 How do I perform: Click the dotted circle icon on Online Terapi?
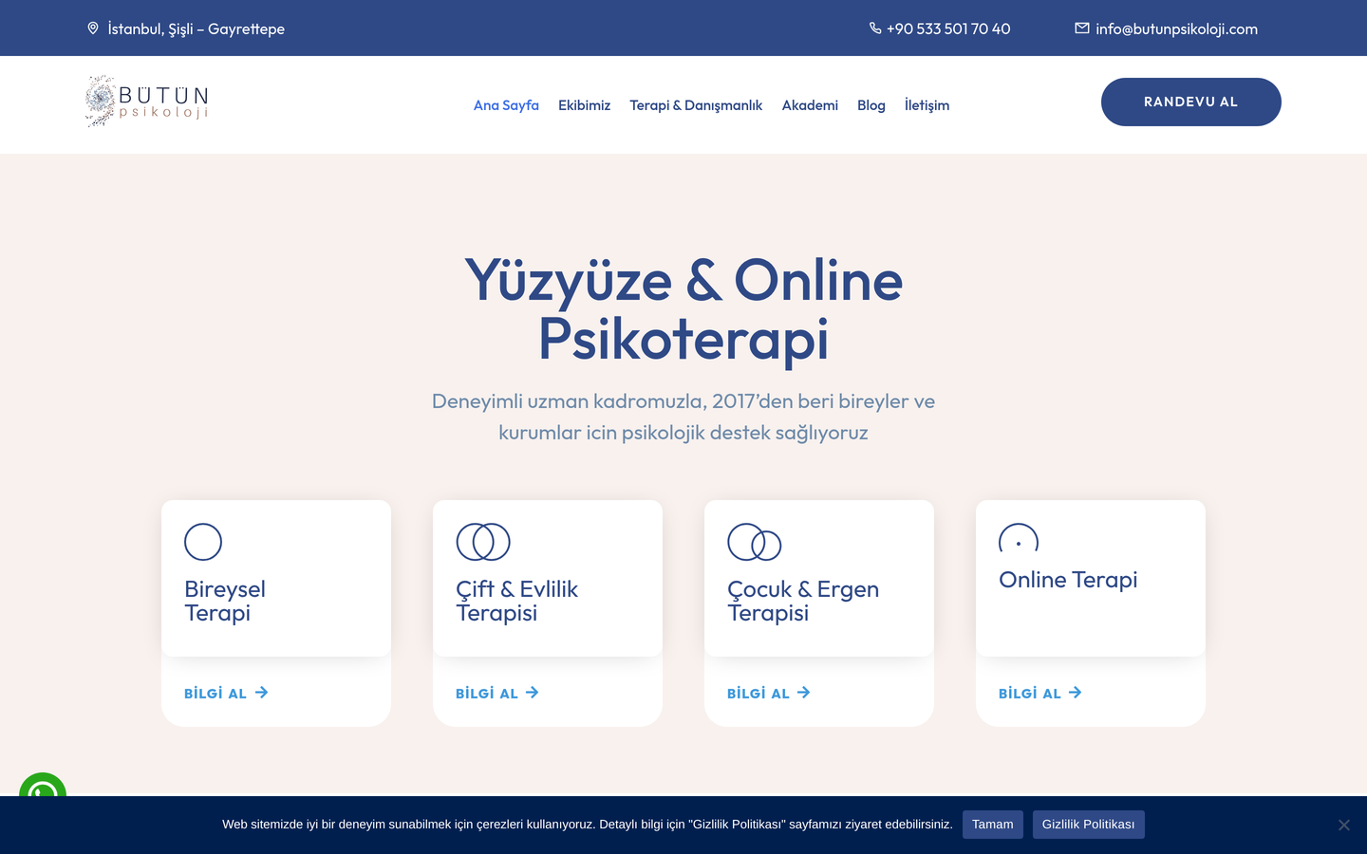click(x=1019, y=538)
